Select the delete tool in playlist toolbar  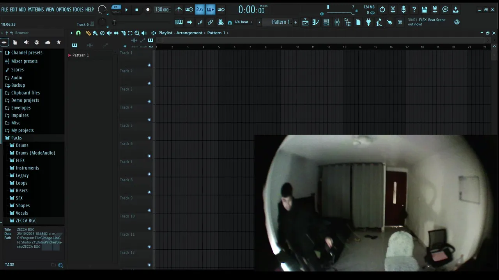click(x=102, y=33)
